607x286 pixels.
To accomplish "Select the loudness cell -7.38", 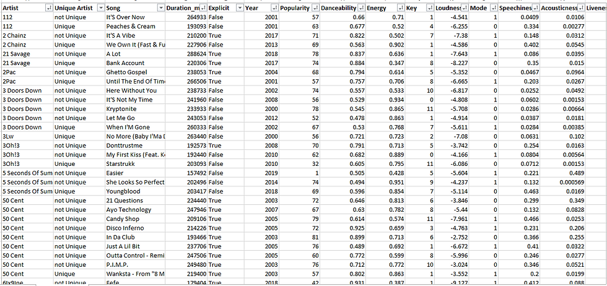I will [x=451, y=36].
